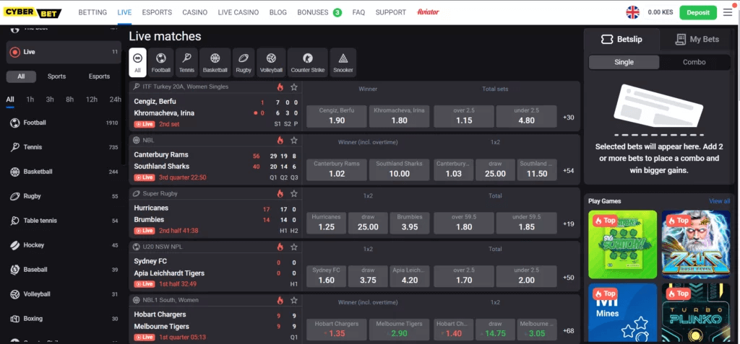Favorite the U20 NSW NPL match star
Image resolution: width=740 pixels, height=344 pixels.
tap(294, 247)
